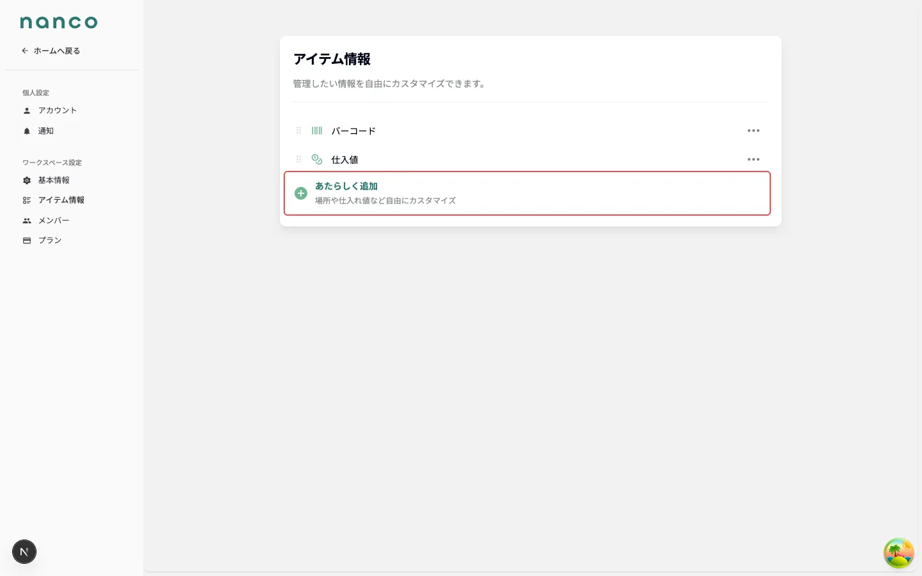Click the ホームへ戻る link text

point(57,51)
